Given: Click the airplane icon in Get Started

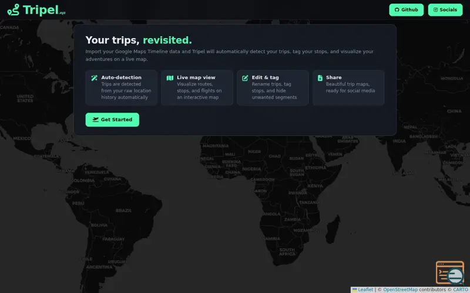Looking at the screenshot, I should pyautogui.click(x=95, y=120).
